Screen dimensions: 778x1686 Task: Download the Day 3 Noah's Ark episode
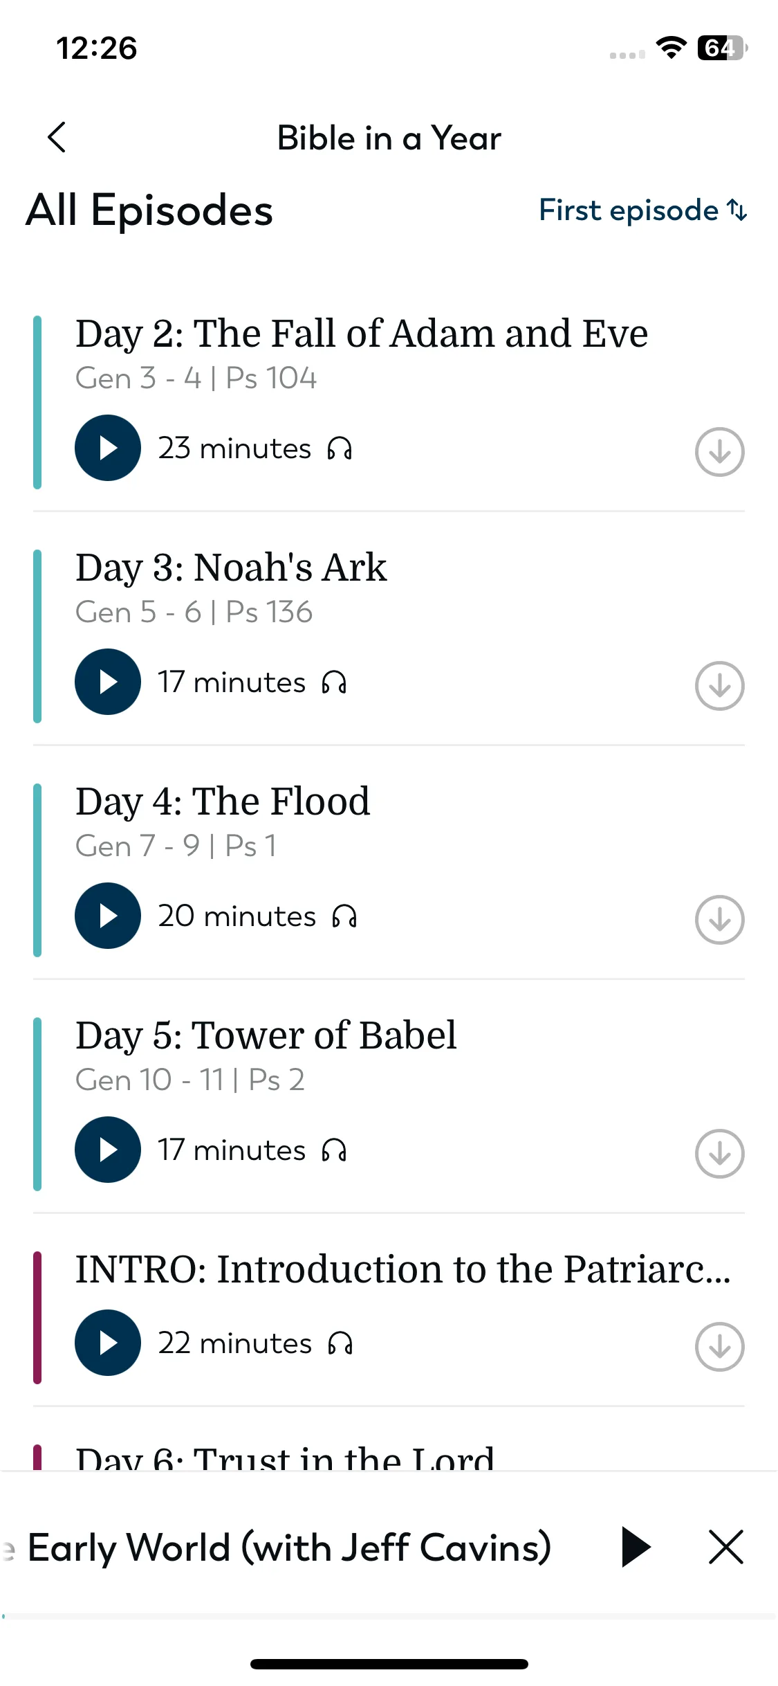click(719, 686)
